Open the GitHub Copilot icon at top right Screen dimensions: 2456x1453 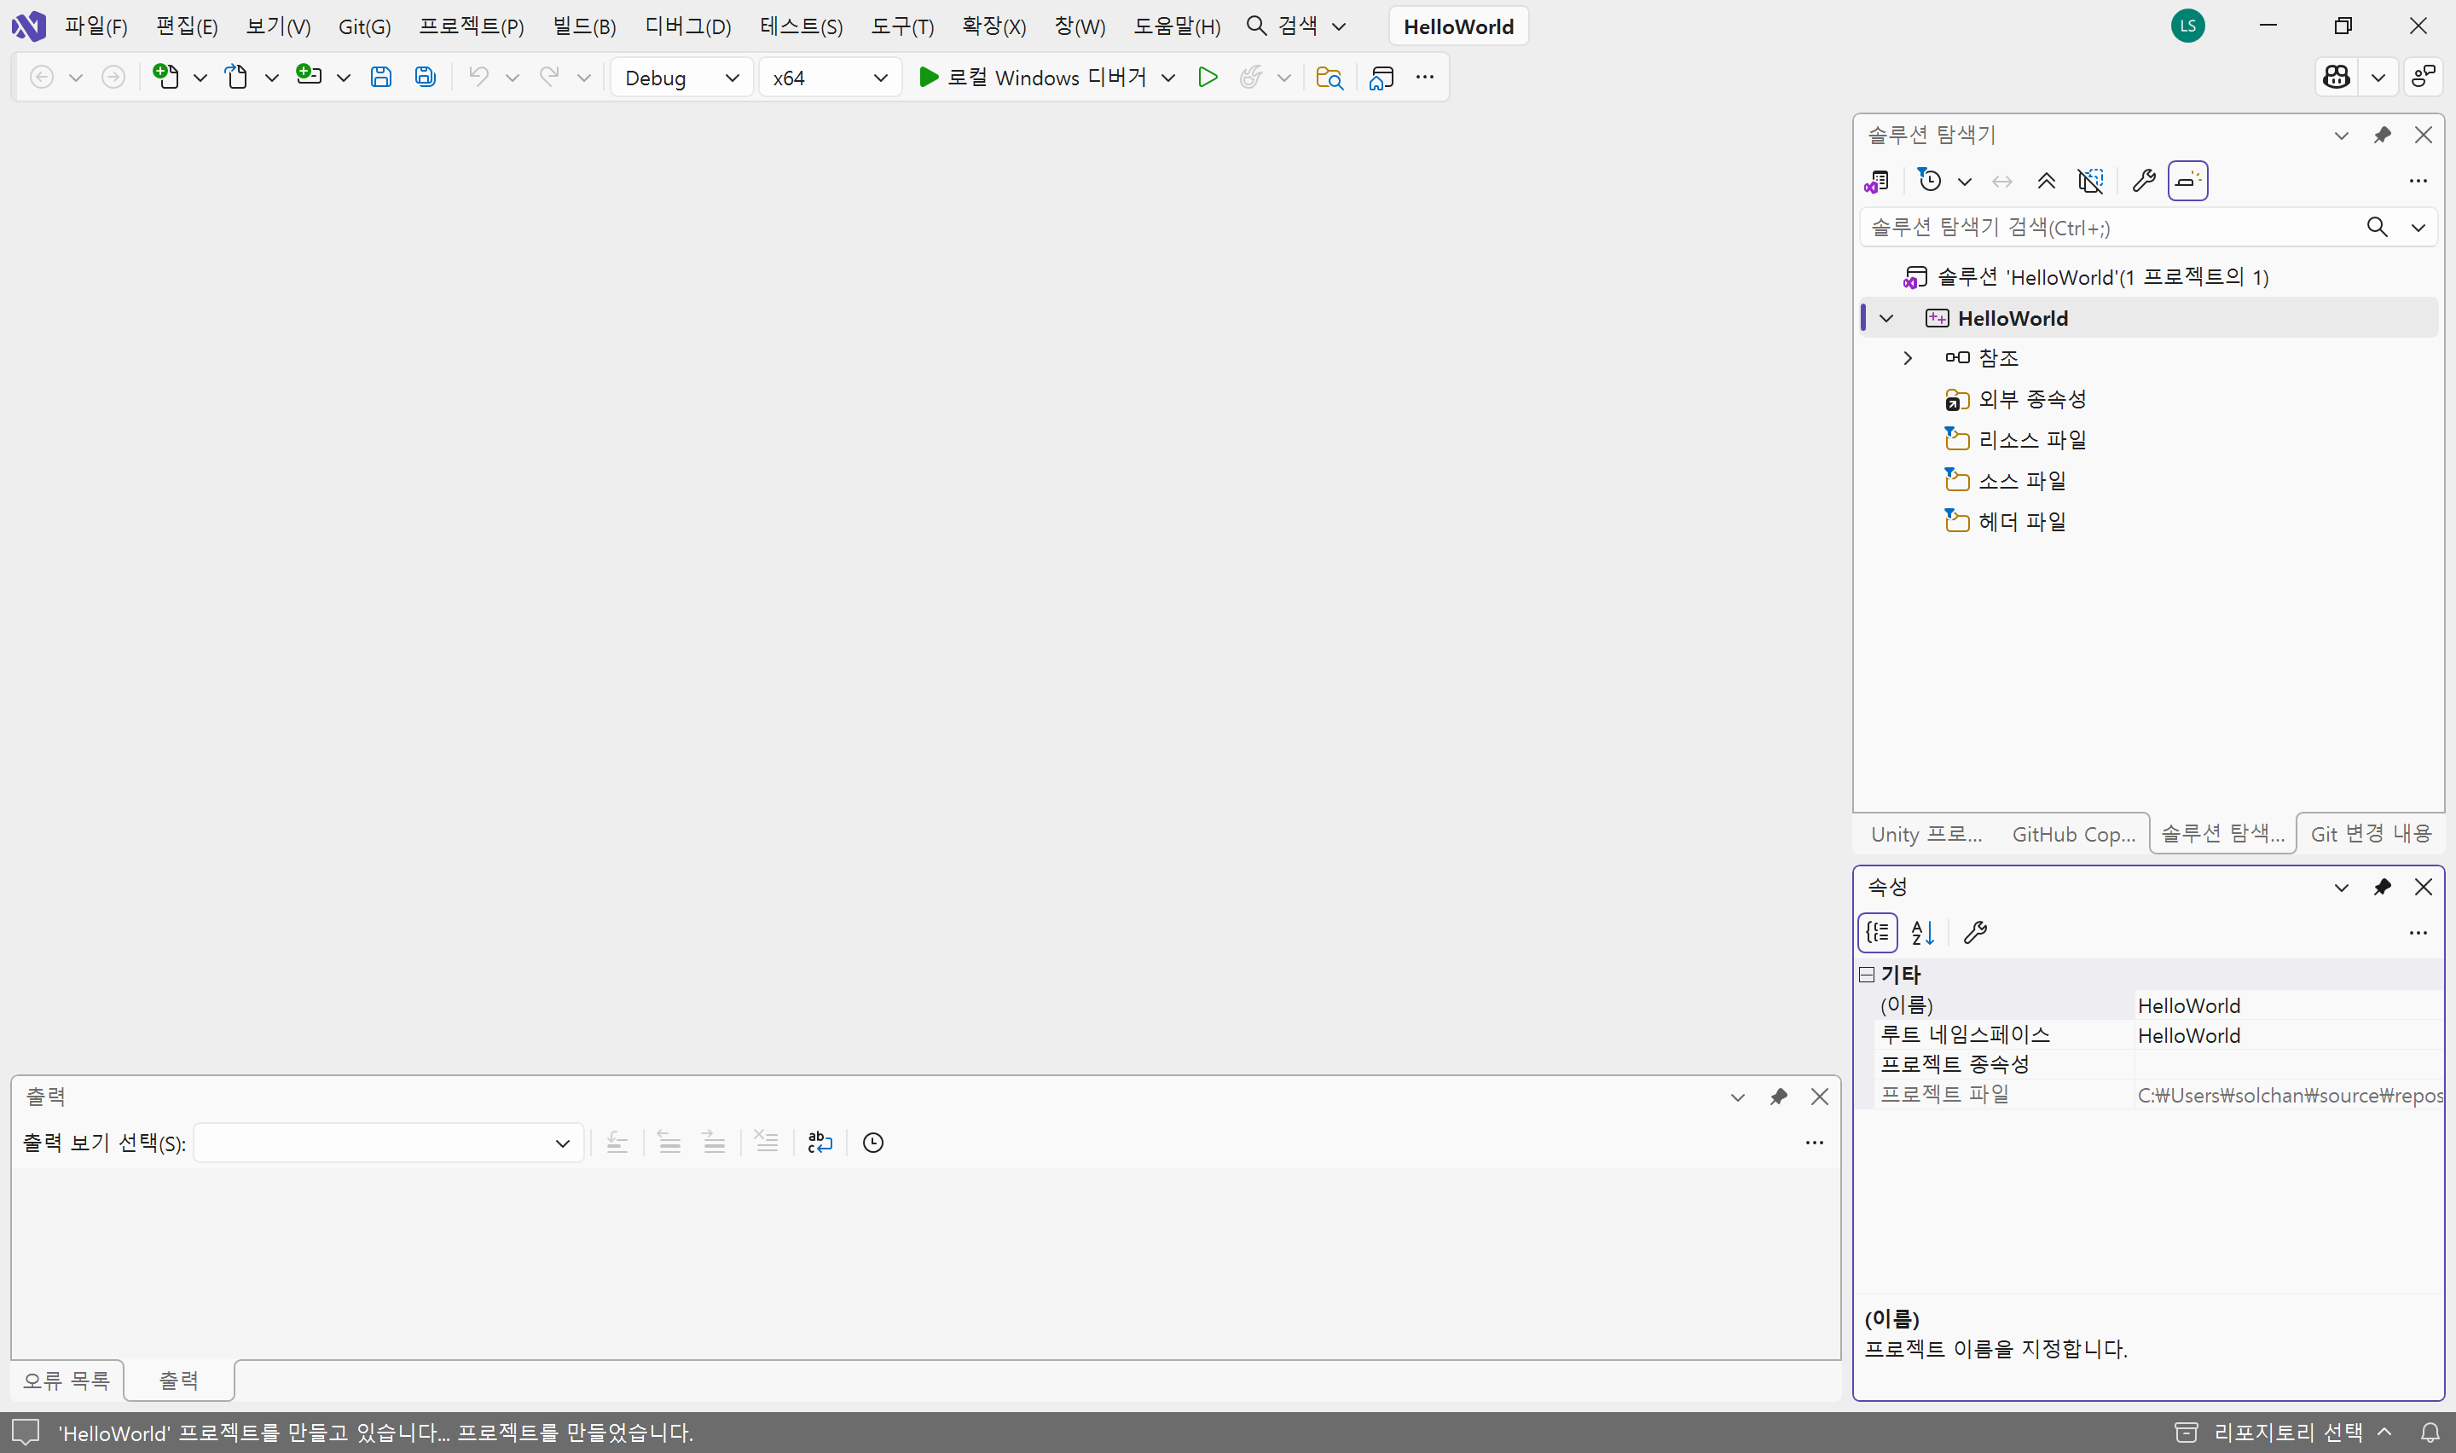[2337, 77]
